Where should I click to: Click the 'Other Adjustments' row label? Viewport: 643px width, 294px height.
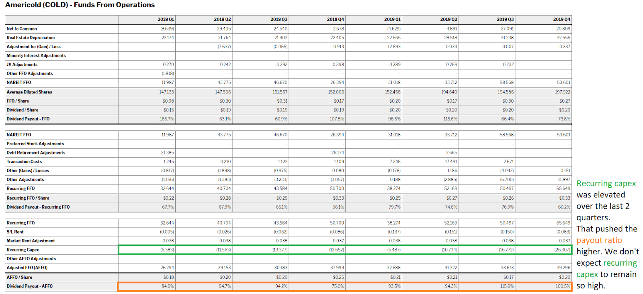click(x=25, y=180)
